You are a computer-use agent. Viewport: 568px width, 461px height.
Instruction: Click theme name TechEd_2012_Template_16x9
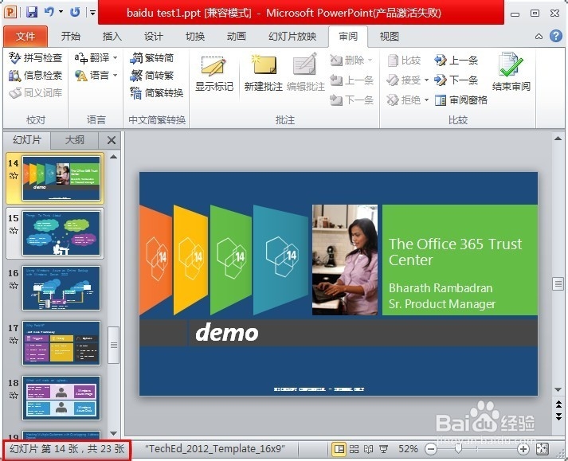pyautogui.click(x=215, y=449)
